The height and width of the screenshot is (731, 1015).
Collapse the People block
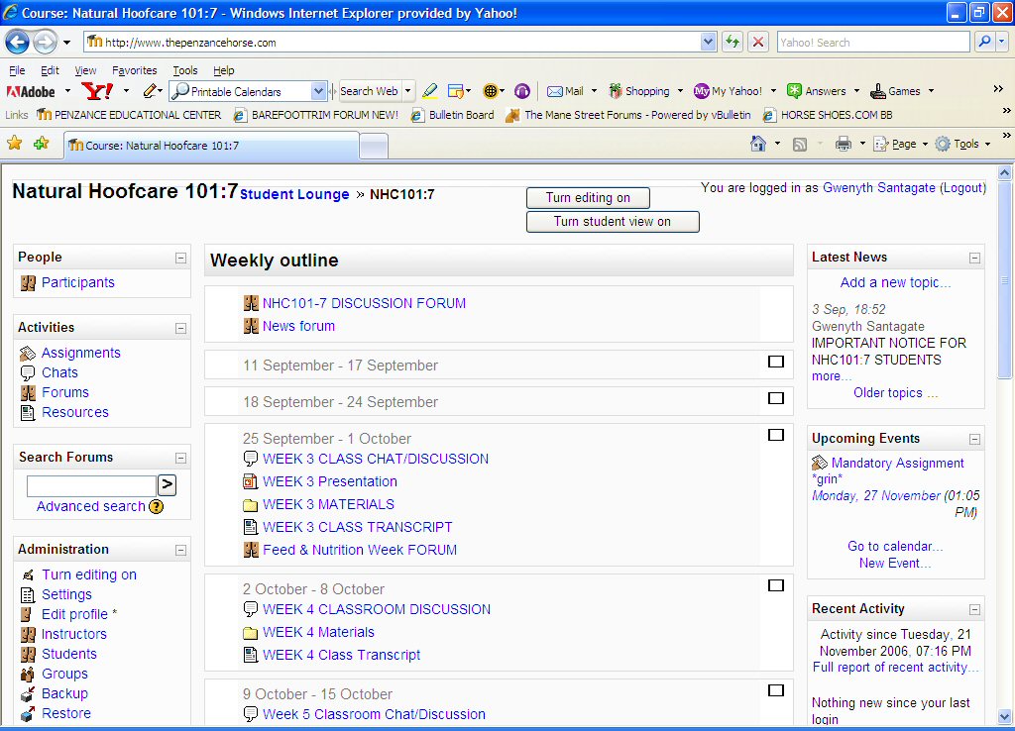(180, 258)
